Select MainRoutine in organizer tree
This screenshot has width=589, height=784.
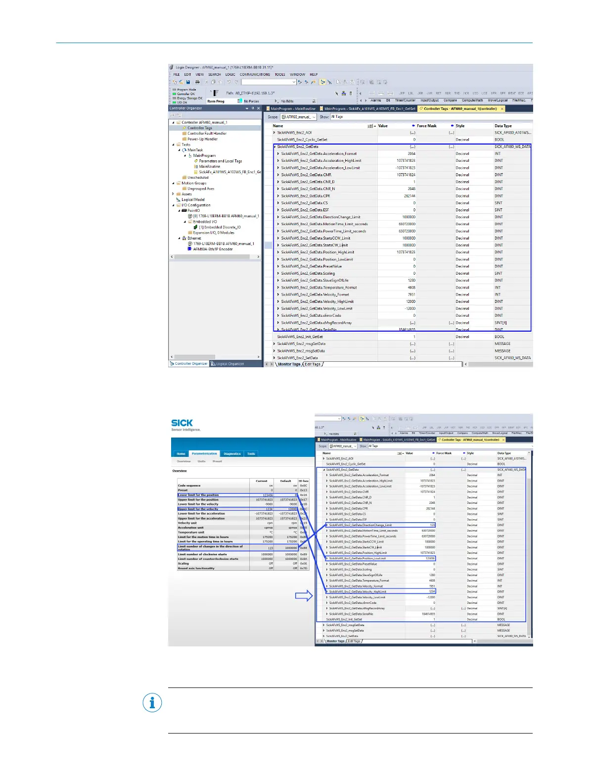point(210,166)
